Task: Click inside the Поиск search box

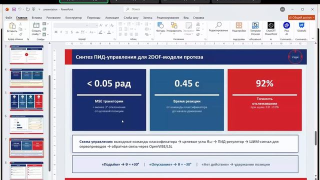Action: (x=161, y=9)
